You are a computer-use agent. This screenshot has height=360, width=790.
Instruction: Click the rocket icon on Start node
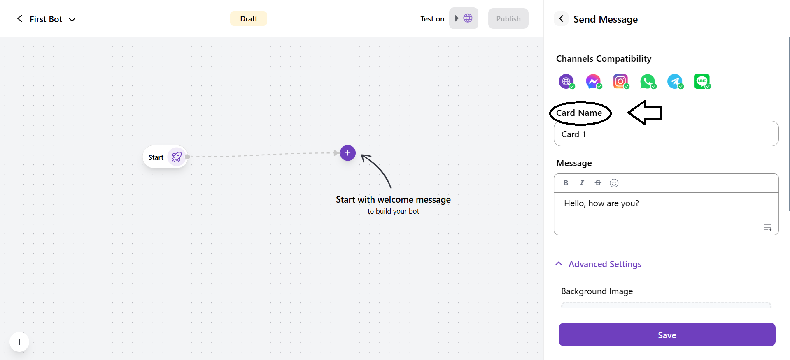click(177, 157)
